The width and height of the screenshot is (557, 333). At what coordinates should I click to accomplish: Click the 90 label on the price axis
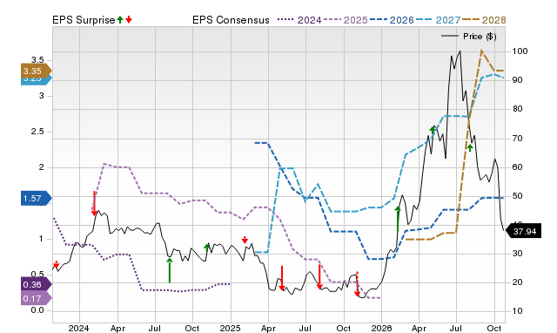518,80
